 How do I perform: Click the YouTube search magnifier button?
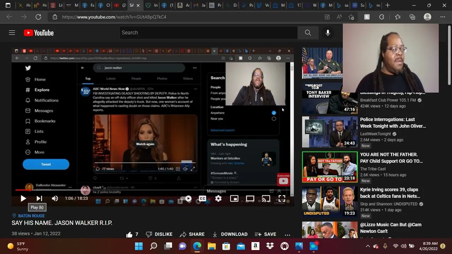pyautogui.click(x=308, y=33)
